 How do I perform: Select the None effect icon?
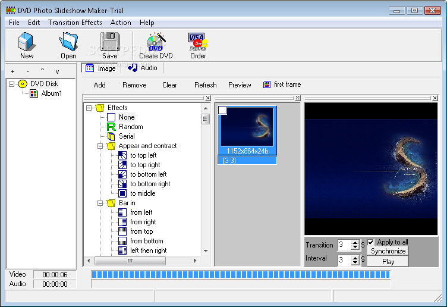(111, 117)
